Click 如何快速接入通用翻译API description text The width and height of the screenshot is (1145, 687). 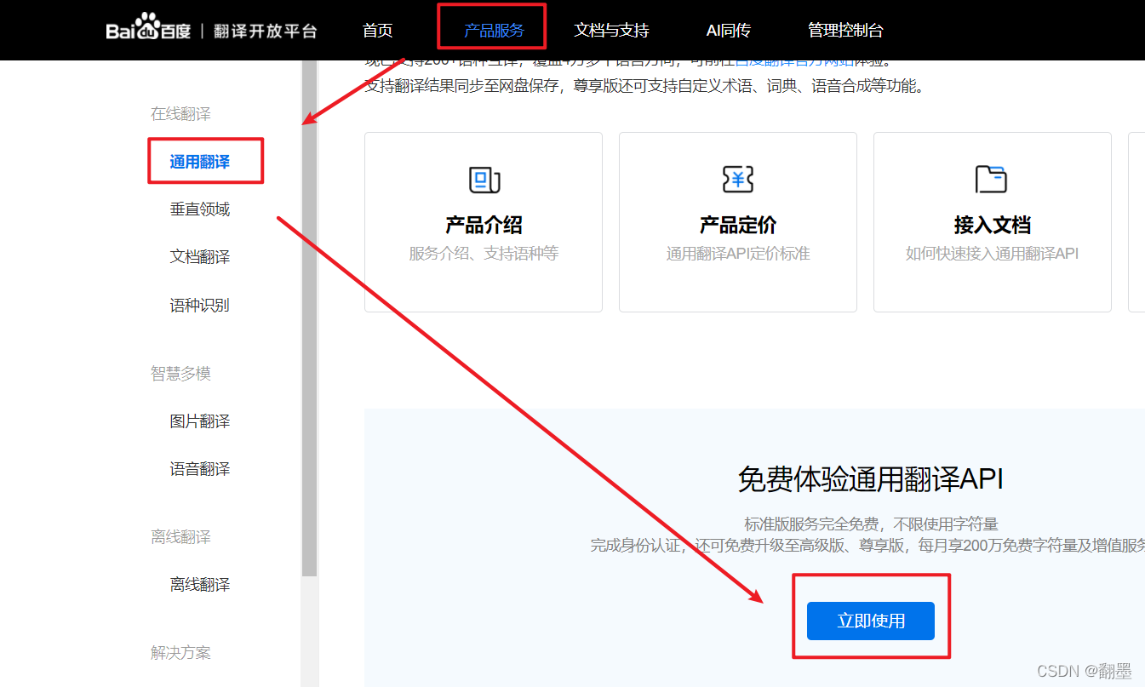(x=993, y=254)
